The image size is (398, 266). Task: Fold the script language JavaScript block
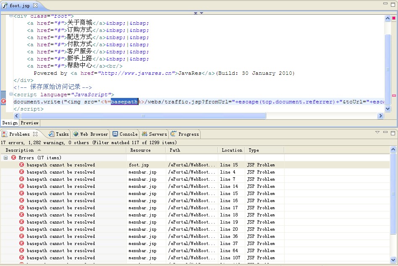point(11,95)
